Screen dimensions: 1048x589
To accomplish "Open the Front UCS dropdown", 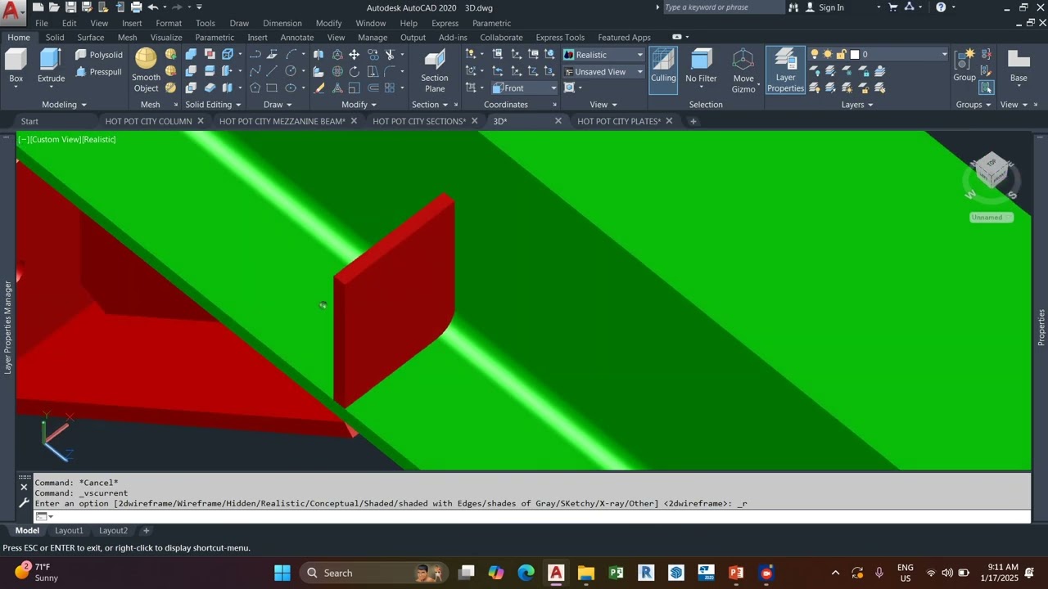I will click(524, 88).
